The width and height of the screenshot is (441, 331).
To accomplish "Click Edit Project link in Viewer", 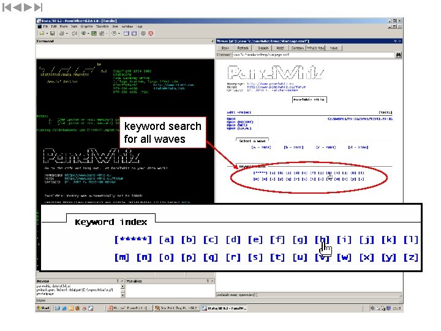I will click(x=239, y=112).
